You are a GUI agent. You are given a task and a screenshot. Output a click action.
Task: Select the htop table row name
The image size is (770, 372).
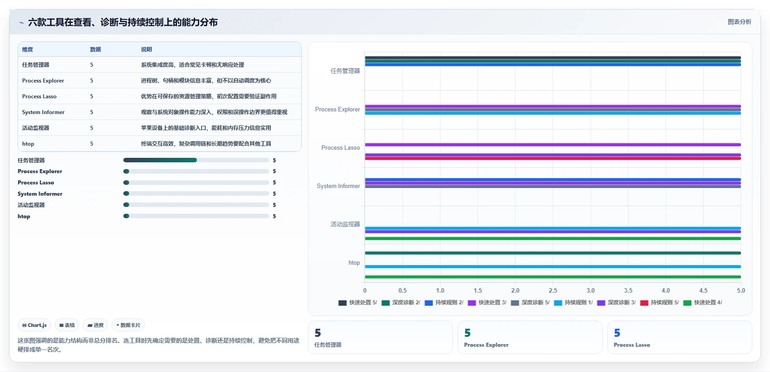[28, 144]
